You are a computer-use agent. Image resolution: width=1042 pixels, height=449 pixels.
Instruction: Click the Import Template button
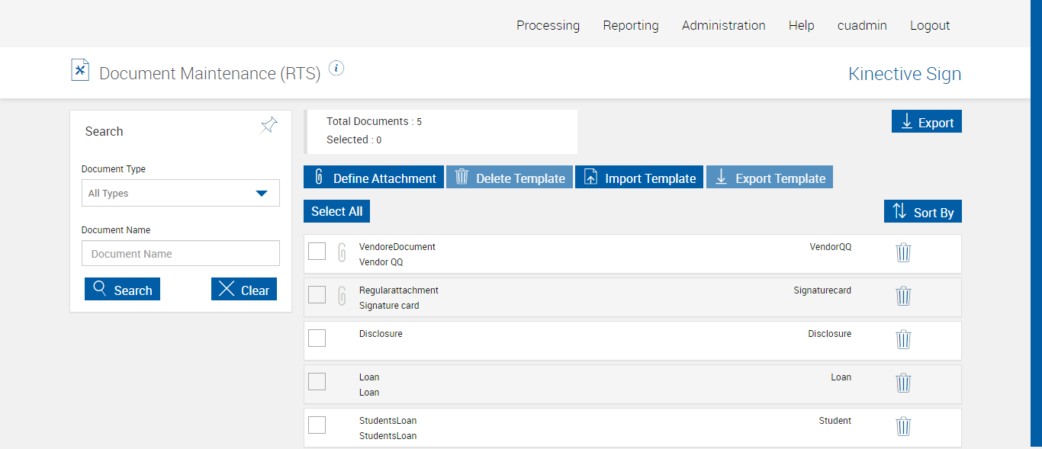pos(639,178)
